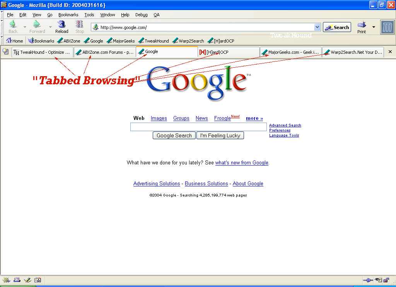The image size is (396, 287).
Task: Open Navigator from status bar component icon
Action: (6, 280)
